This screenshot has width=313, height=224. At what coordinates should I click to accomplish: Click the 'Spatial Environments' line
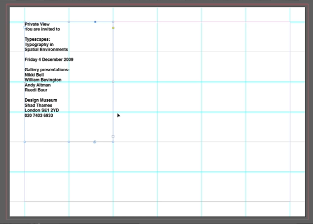(46, 50)
